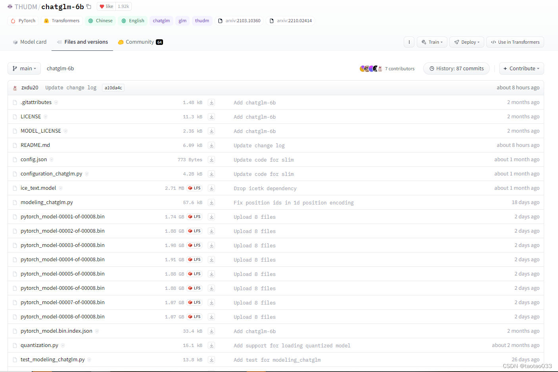Open the Train dropdown
The height and width of the screenshot is (372, 558).
[432, 42]
